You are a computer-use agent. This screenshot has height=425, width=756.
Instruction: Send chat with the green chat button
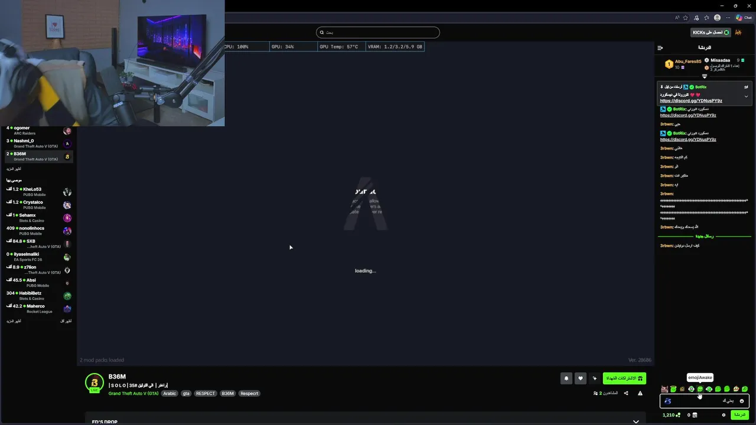(x=740, y=415)
